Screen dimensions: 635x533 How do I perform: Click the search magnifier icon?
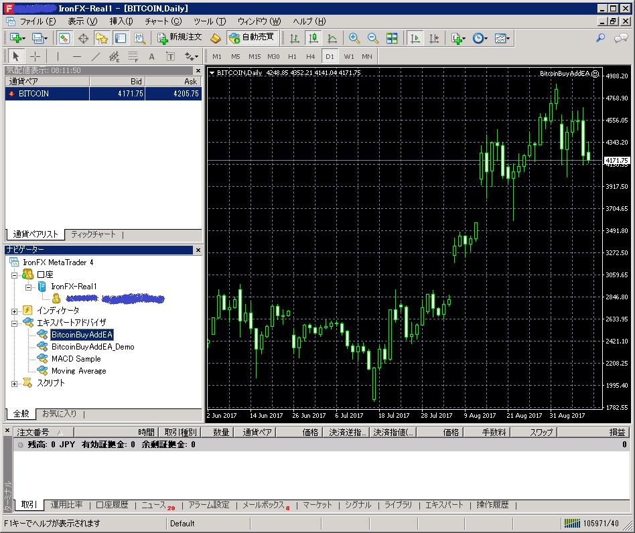601,38
